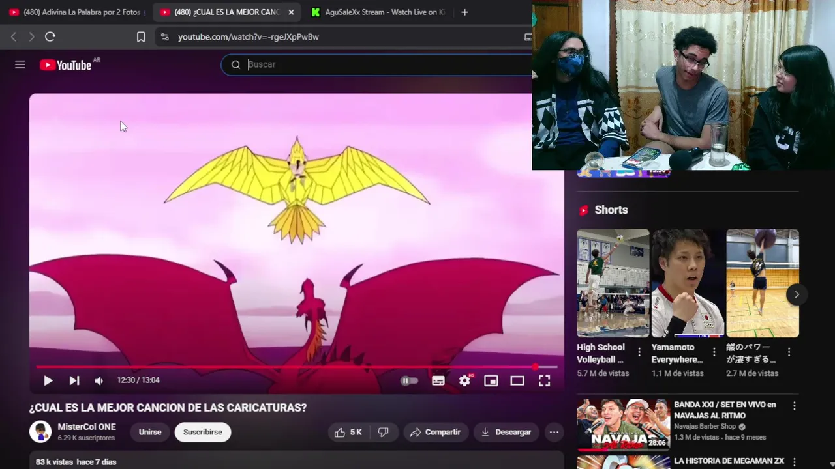Screen dimensions: 835x469
Task: Open Navajas Barber Shop channel link
Action: 705,427
